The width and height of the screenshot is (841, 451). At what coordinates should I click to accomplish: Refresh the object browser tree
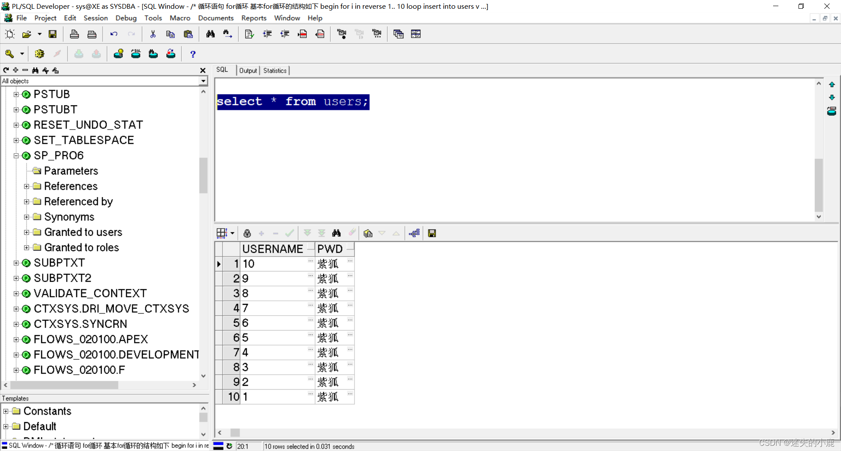(6, 70)
